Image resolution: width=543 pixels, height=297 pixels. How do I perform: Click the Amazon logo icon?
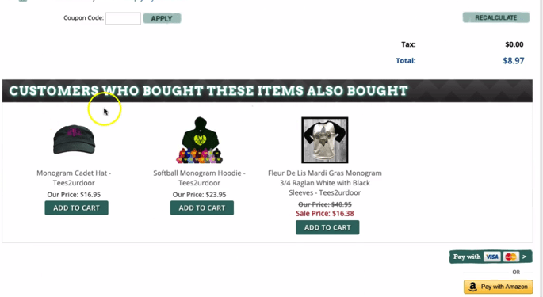pyautogui.click(x=472, y=287)
